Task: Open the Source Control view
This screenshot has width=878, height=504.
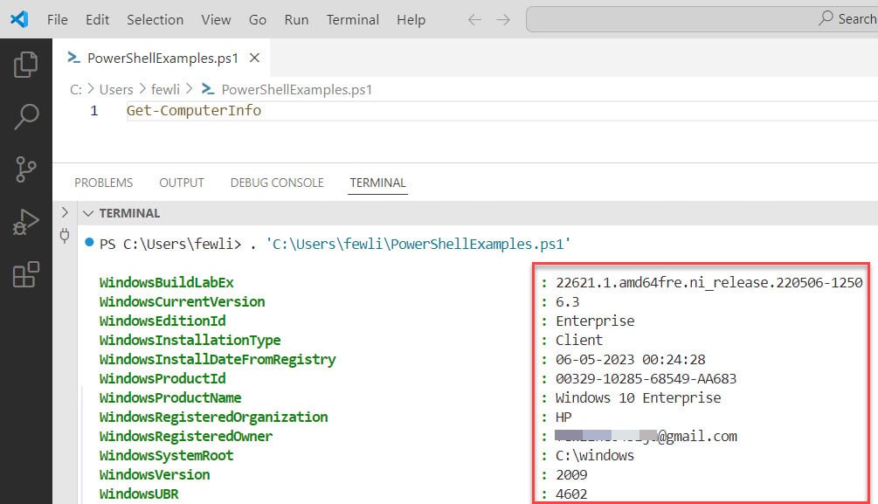Action: pyautogui.click(x=25, y=169)
